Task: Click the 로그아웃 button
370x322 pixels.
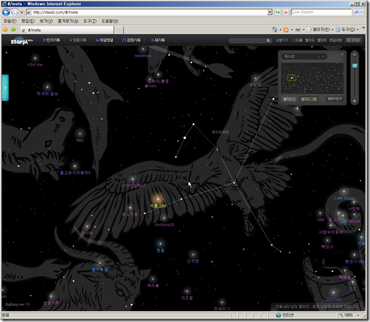Action: point(353,41)
